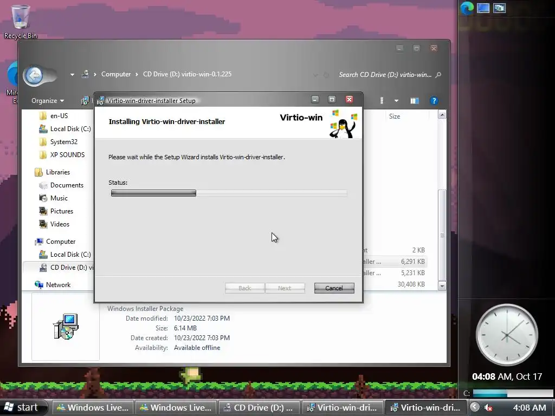Click the chevron before Computer in the address bar
555x416 pixels.
point(95,74)
